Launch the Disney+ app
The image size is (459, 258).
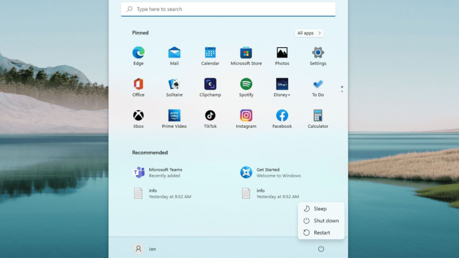pyautogui.click(x=282, y=87)
